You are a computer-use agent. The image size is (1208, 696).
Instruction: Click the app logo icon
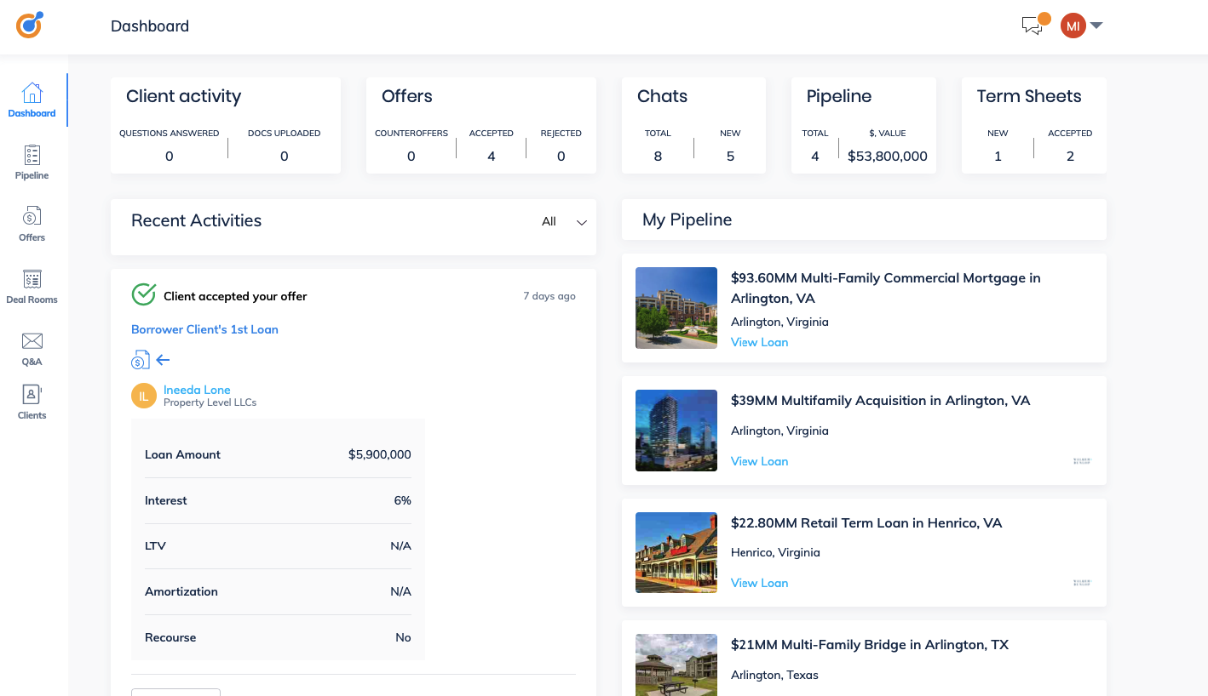[x=30, y=25]
